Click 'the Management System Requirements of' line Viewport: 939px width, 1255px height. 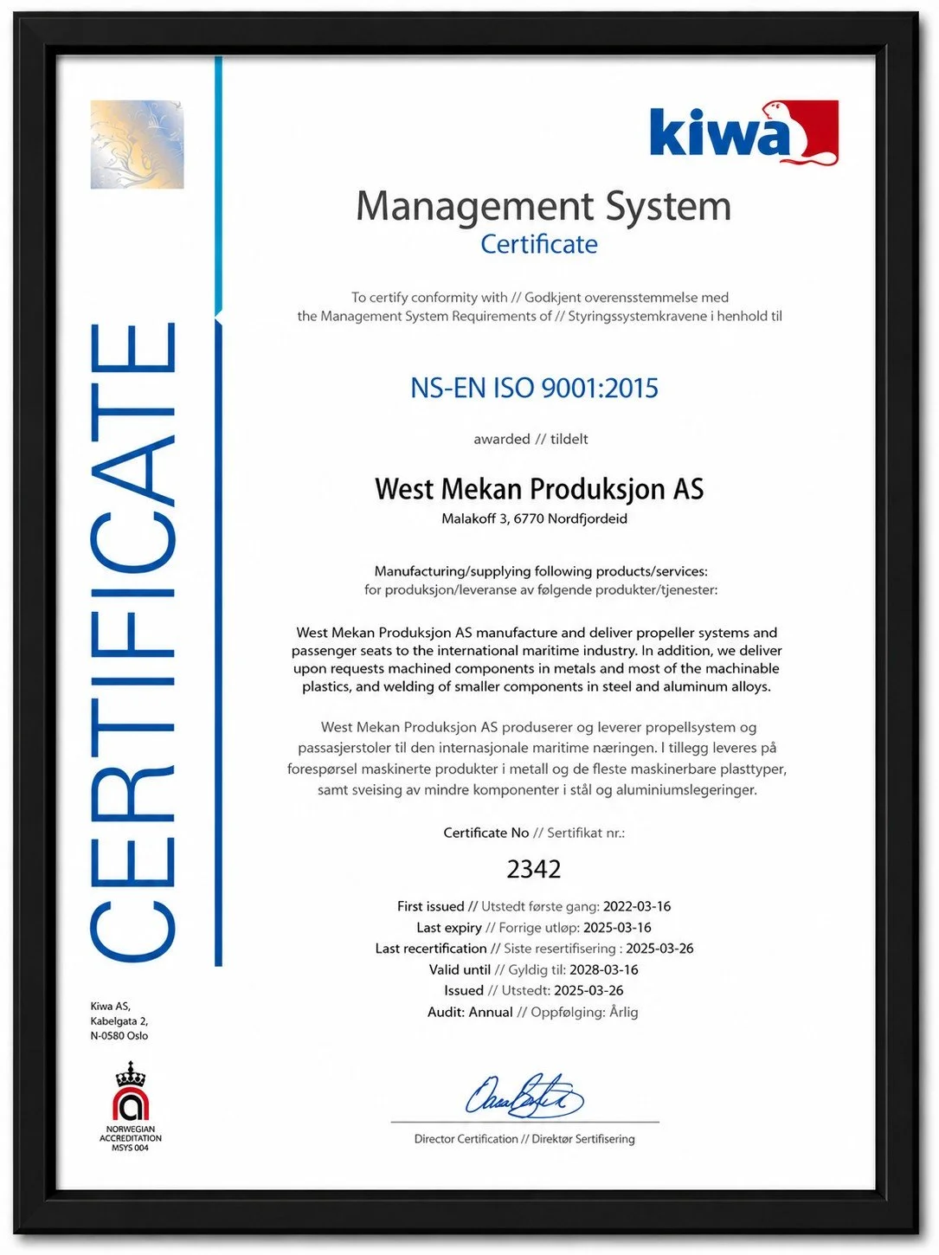click(540, 316)
